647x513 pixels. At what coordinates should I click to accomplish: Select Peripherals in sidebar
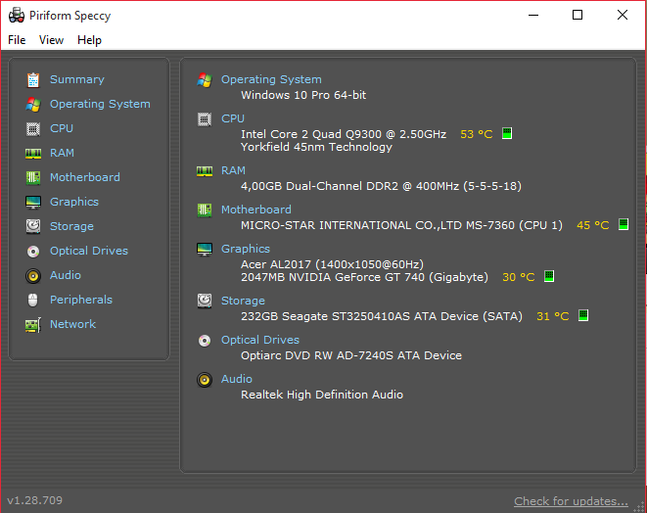81,300
